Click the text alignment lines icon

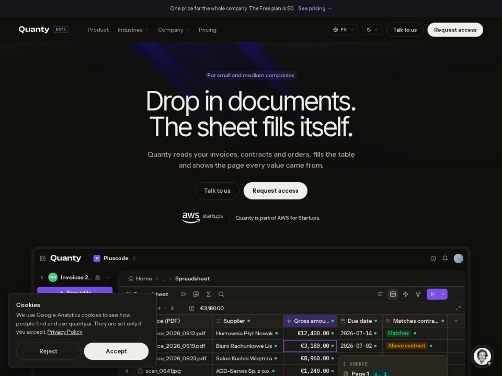click(x=380, y=294)
